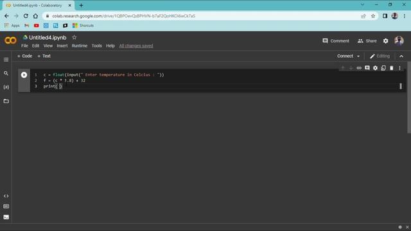Rename notebook title Untitled4.ipynb
Viewport: 411px width, 231px height.
point(48,37)
